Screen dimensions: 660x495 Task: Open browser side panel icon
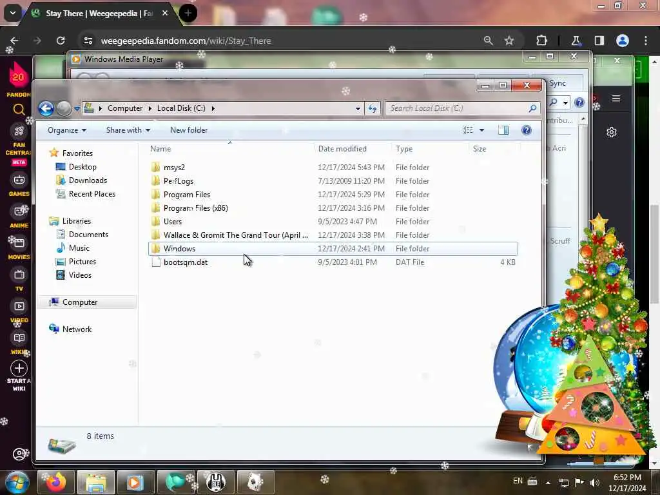point(599,41)
